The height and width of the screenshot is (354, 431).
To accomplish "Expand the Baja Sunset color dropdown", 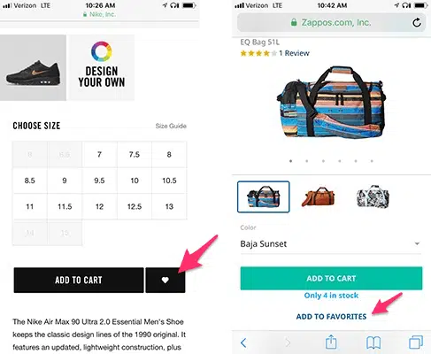I will point(331,244).
